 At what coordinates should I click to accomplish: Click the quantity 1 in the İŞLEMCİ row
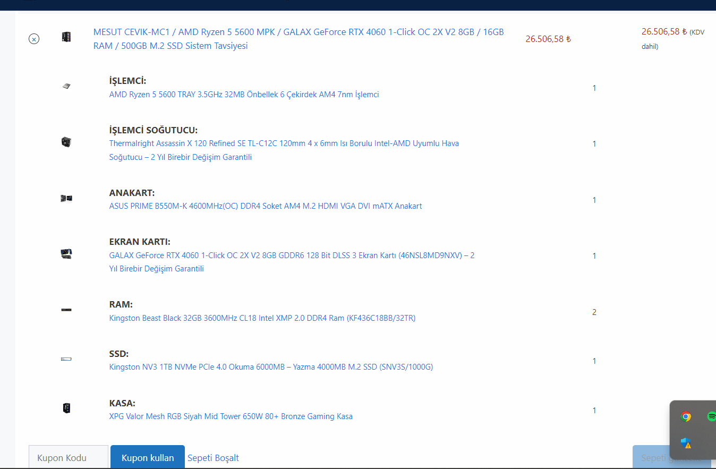594,88
